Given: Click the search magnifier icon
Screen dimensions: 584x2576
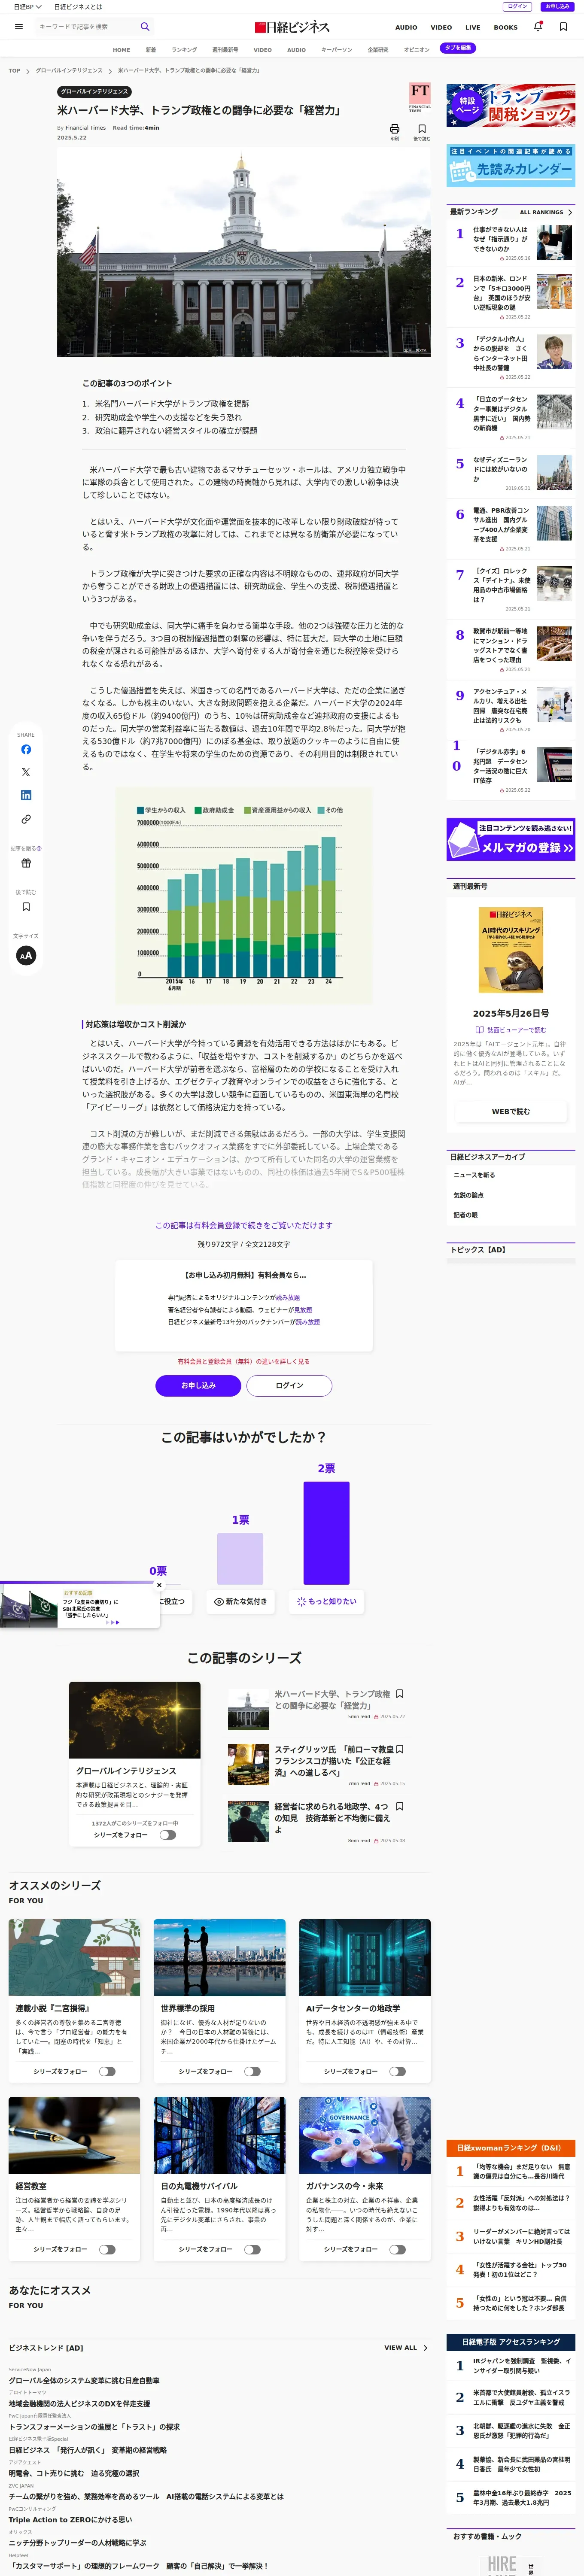Looking at the screenshot, I should [x=145, y=27].
